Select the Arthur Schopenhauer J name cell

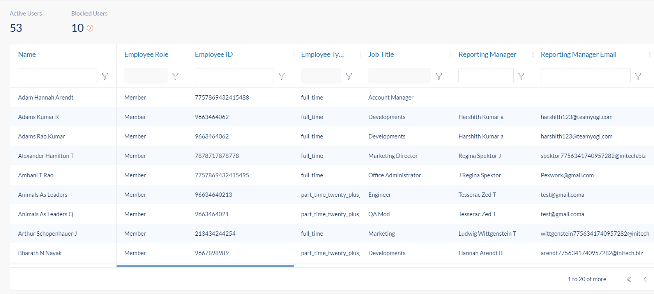click(48, 234)
